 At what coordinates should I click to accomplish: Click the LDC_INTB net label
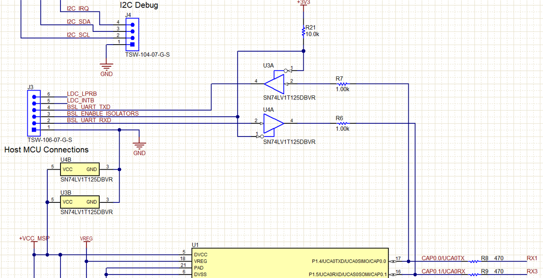click(x=81, y=101)
